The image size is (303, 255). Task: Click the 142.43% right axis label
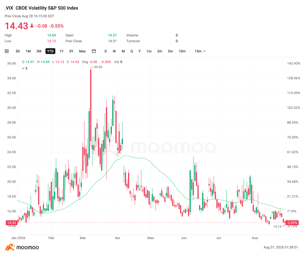coord(293,63)
